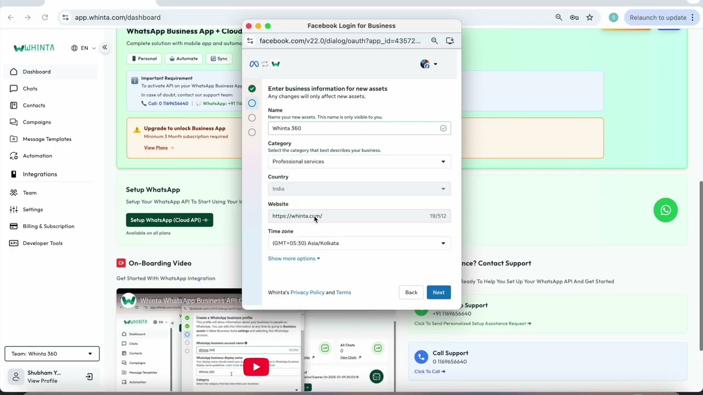Click the Click To Call link
Viewport: 703px width, 395px height.
(429, 371)
